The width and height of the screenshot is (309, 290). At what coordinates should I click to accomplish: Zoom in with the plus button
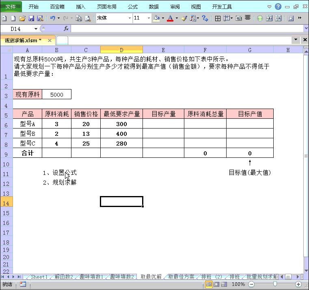point(298,284)
